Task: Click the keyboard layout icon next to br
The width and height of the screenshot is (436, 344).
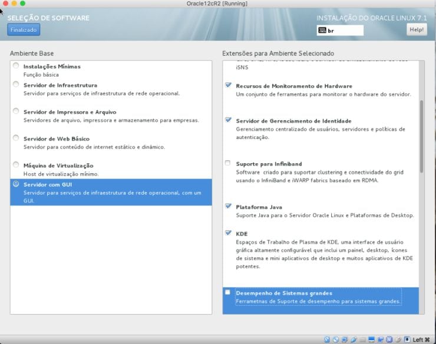Action: click(x=322, y=30)
